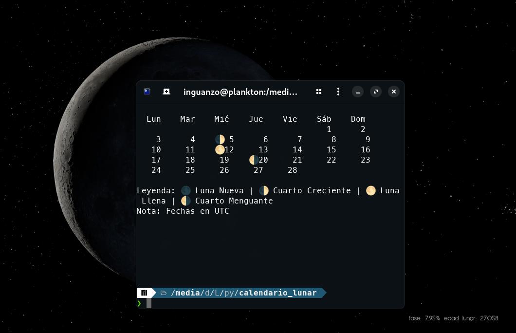Click the folder icon in the shell prompt

[164, 293]
